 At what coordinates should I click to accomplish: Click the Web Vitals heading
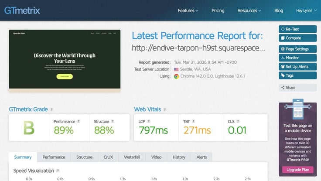pos(147,109)
